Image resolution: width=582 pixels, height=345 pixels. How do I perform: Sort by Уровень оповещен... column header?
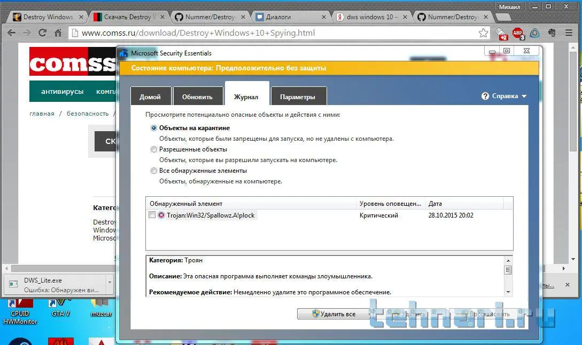point(391,204)
